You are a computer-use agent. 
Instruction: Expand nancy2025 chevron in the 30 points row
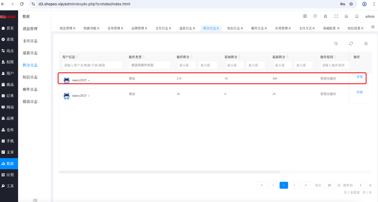pyautogui.click(x=89, y=96)
